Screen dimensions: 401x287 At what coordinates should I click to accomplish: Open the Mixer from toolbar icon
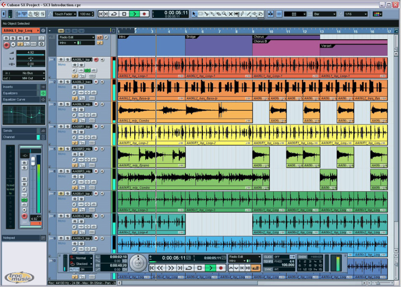point(43,14)
